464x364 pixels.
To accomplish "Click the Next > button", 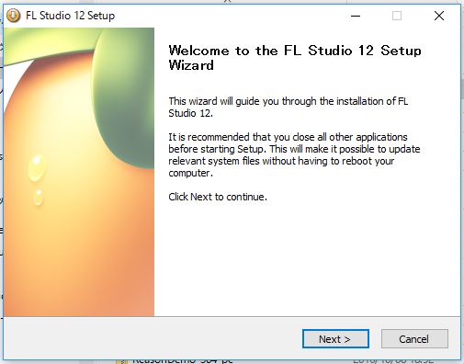I will (335, 339).
